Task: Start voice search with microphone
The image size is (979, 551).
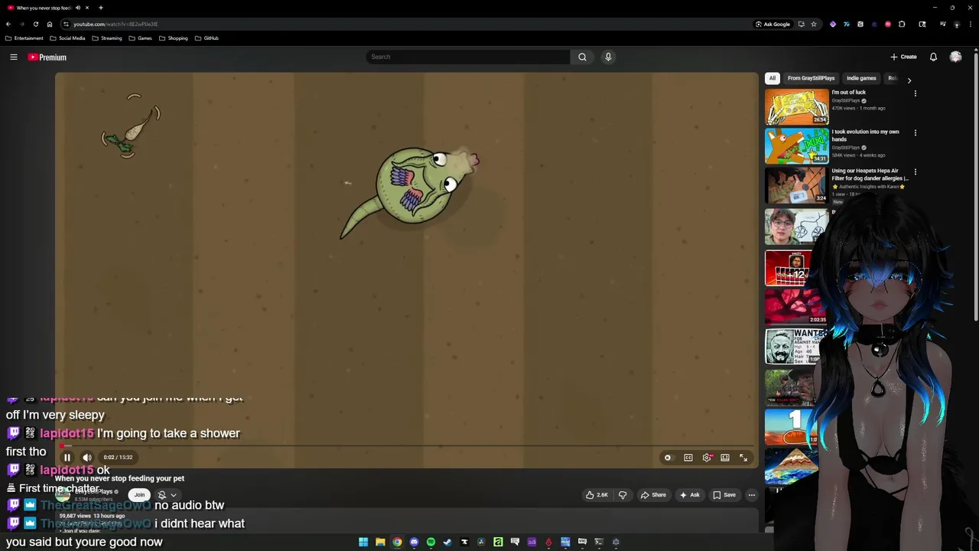Action: click(x=608, y=57)
